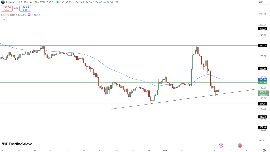Click the Solana / U.S. Dollar symbol title

point(29,2)
